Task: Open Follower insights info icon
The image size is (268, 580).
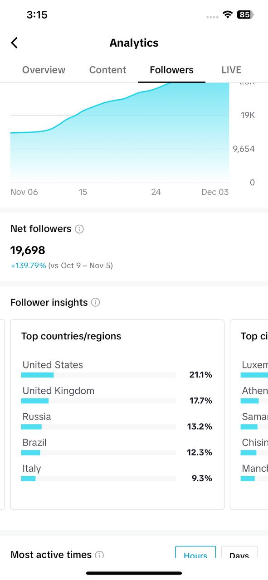Action: point(95,302)
